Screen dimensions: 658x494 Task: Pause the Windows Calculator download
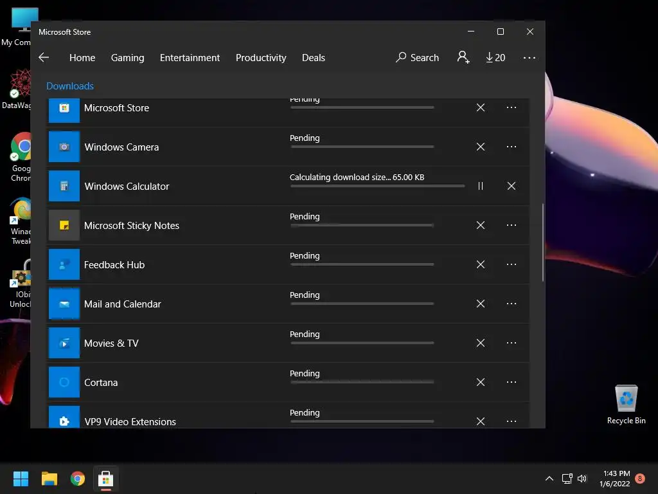click(x=481, y=186)
